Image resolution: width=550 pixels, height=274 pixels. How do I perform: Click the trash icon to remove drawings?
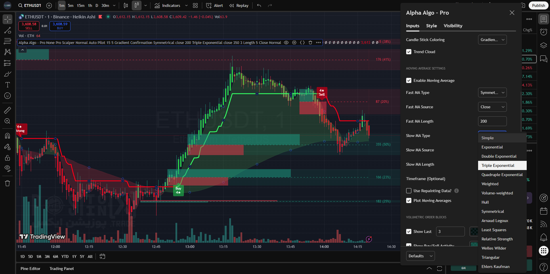click(x=7, y=183)
